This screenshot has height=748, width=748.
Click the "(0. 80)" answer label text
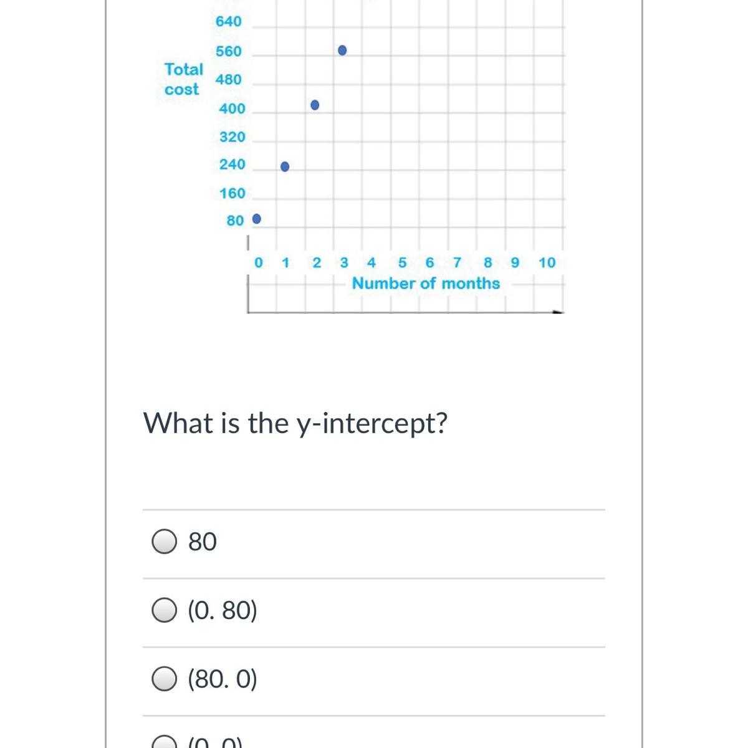pyautogui.click(x=223, y=610)
